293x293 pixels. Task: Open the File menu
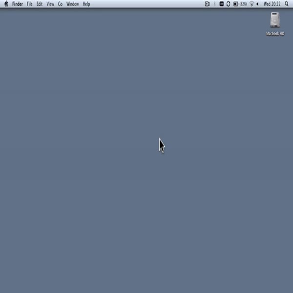tap(30, 4)
